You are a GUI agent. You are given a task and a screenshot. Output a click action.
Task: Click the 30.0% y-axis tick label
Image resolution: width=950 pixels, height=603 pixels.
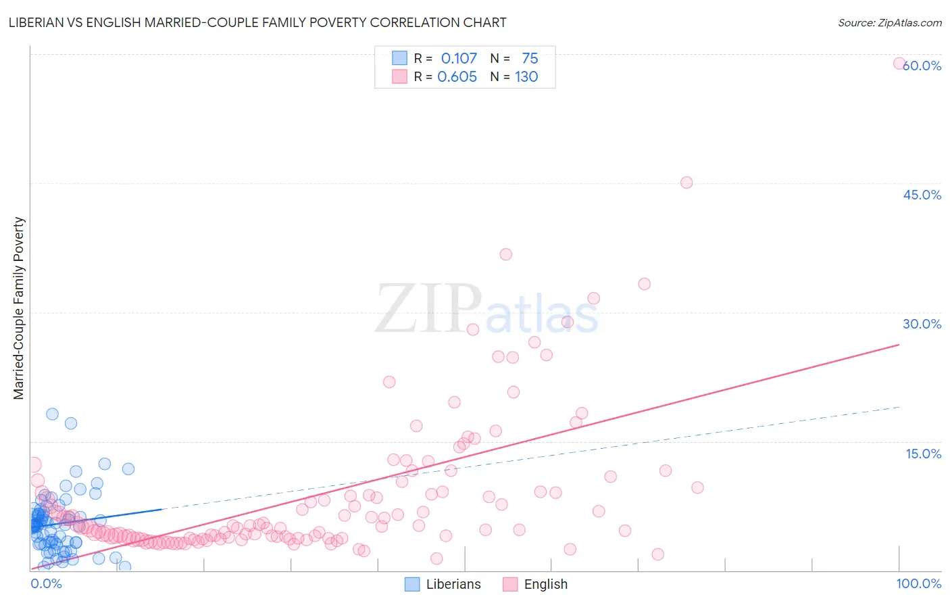point(922,324)
